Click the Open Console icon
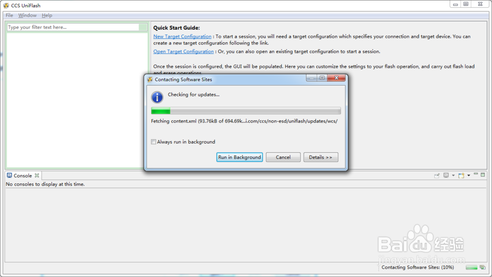The width and height of the screenshot is (492, 277). [x=461, y=175]
